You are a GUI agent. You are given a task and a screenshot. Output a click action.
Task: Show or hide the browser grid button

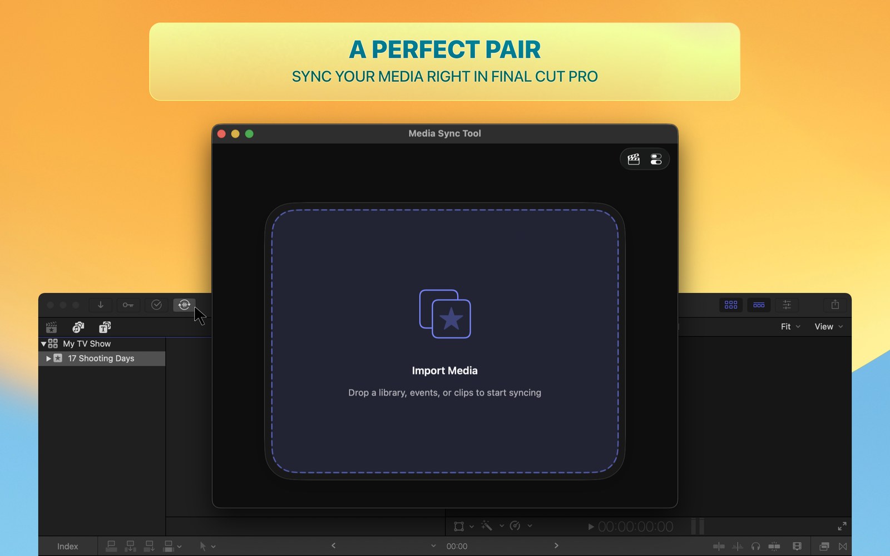731,305
